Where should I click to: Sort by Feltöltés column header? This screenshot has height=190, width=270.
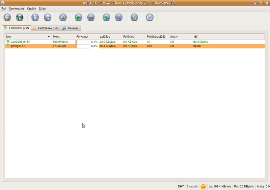pyautogui.click(x=134, y=37)
